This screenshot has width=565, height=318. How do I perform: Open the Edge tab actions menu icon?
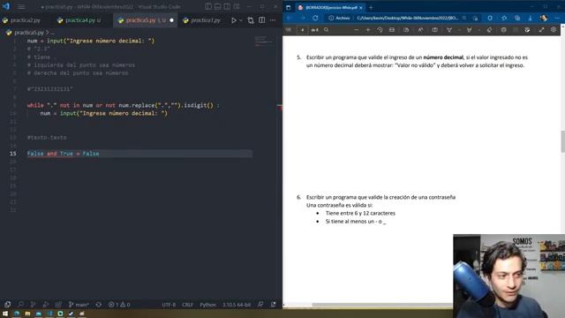289,7
